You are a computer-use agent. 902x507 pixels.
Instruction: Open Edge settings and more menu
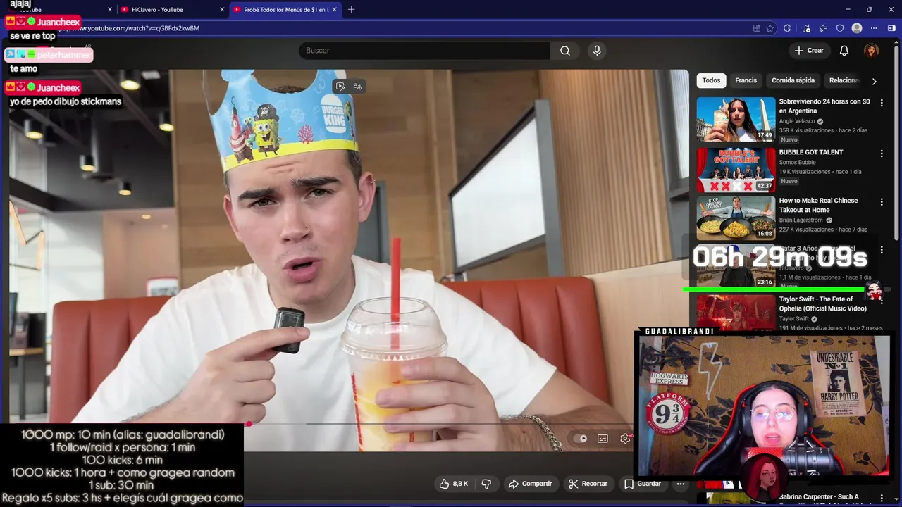(x=874, y=28)
